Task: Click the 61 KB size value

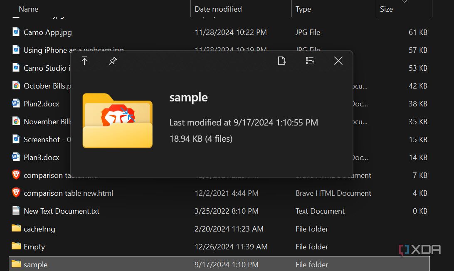Action: point(418,32)
